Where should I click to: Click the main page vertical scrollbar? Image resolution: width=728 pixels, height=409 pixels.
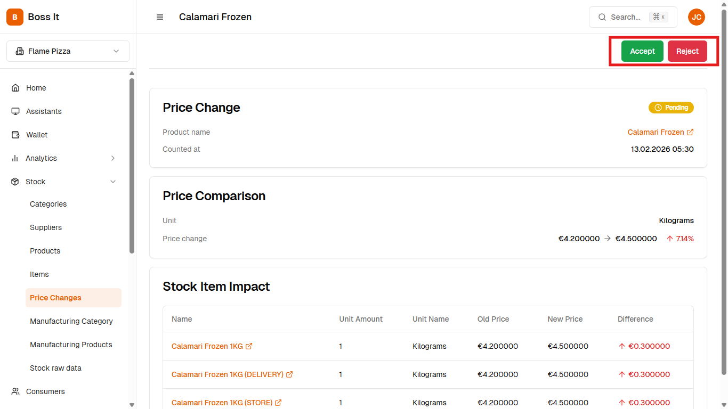724,192
